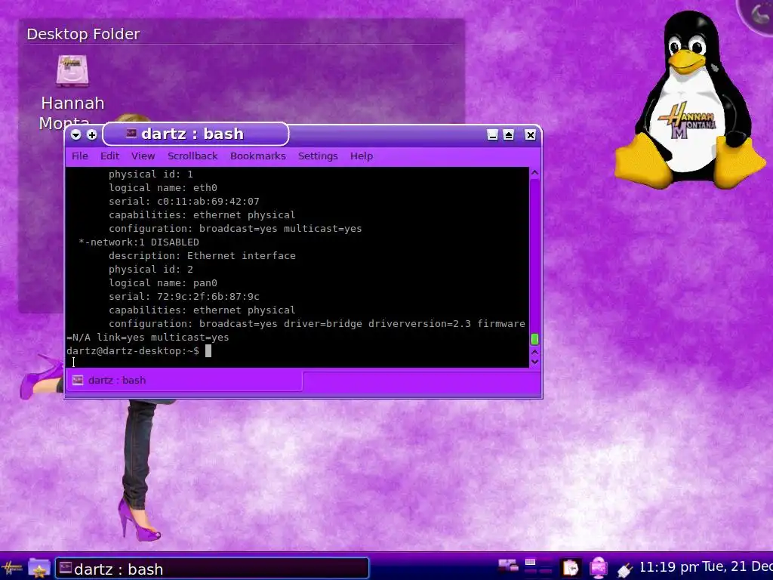
Task: Click the terminal prompt 'dartz@dartz-desktop:~$'
Action: [133, 350]
